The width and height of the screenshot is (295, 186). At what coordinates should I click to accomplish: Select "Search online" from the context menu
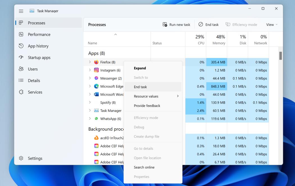(144, 167)
